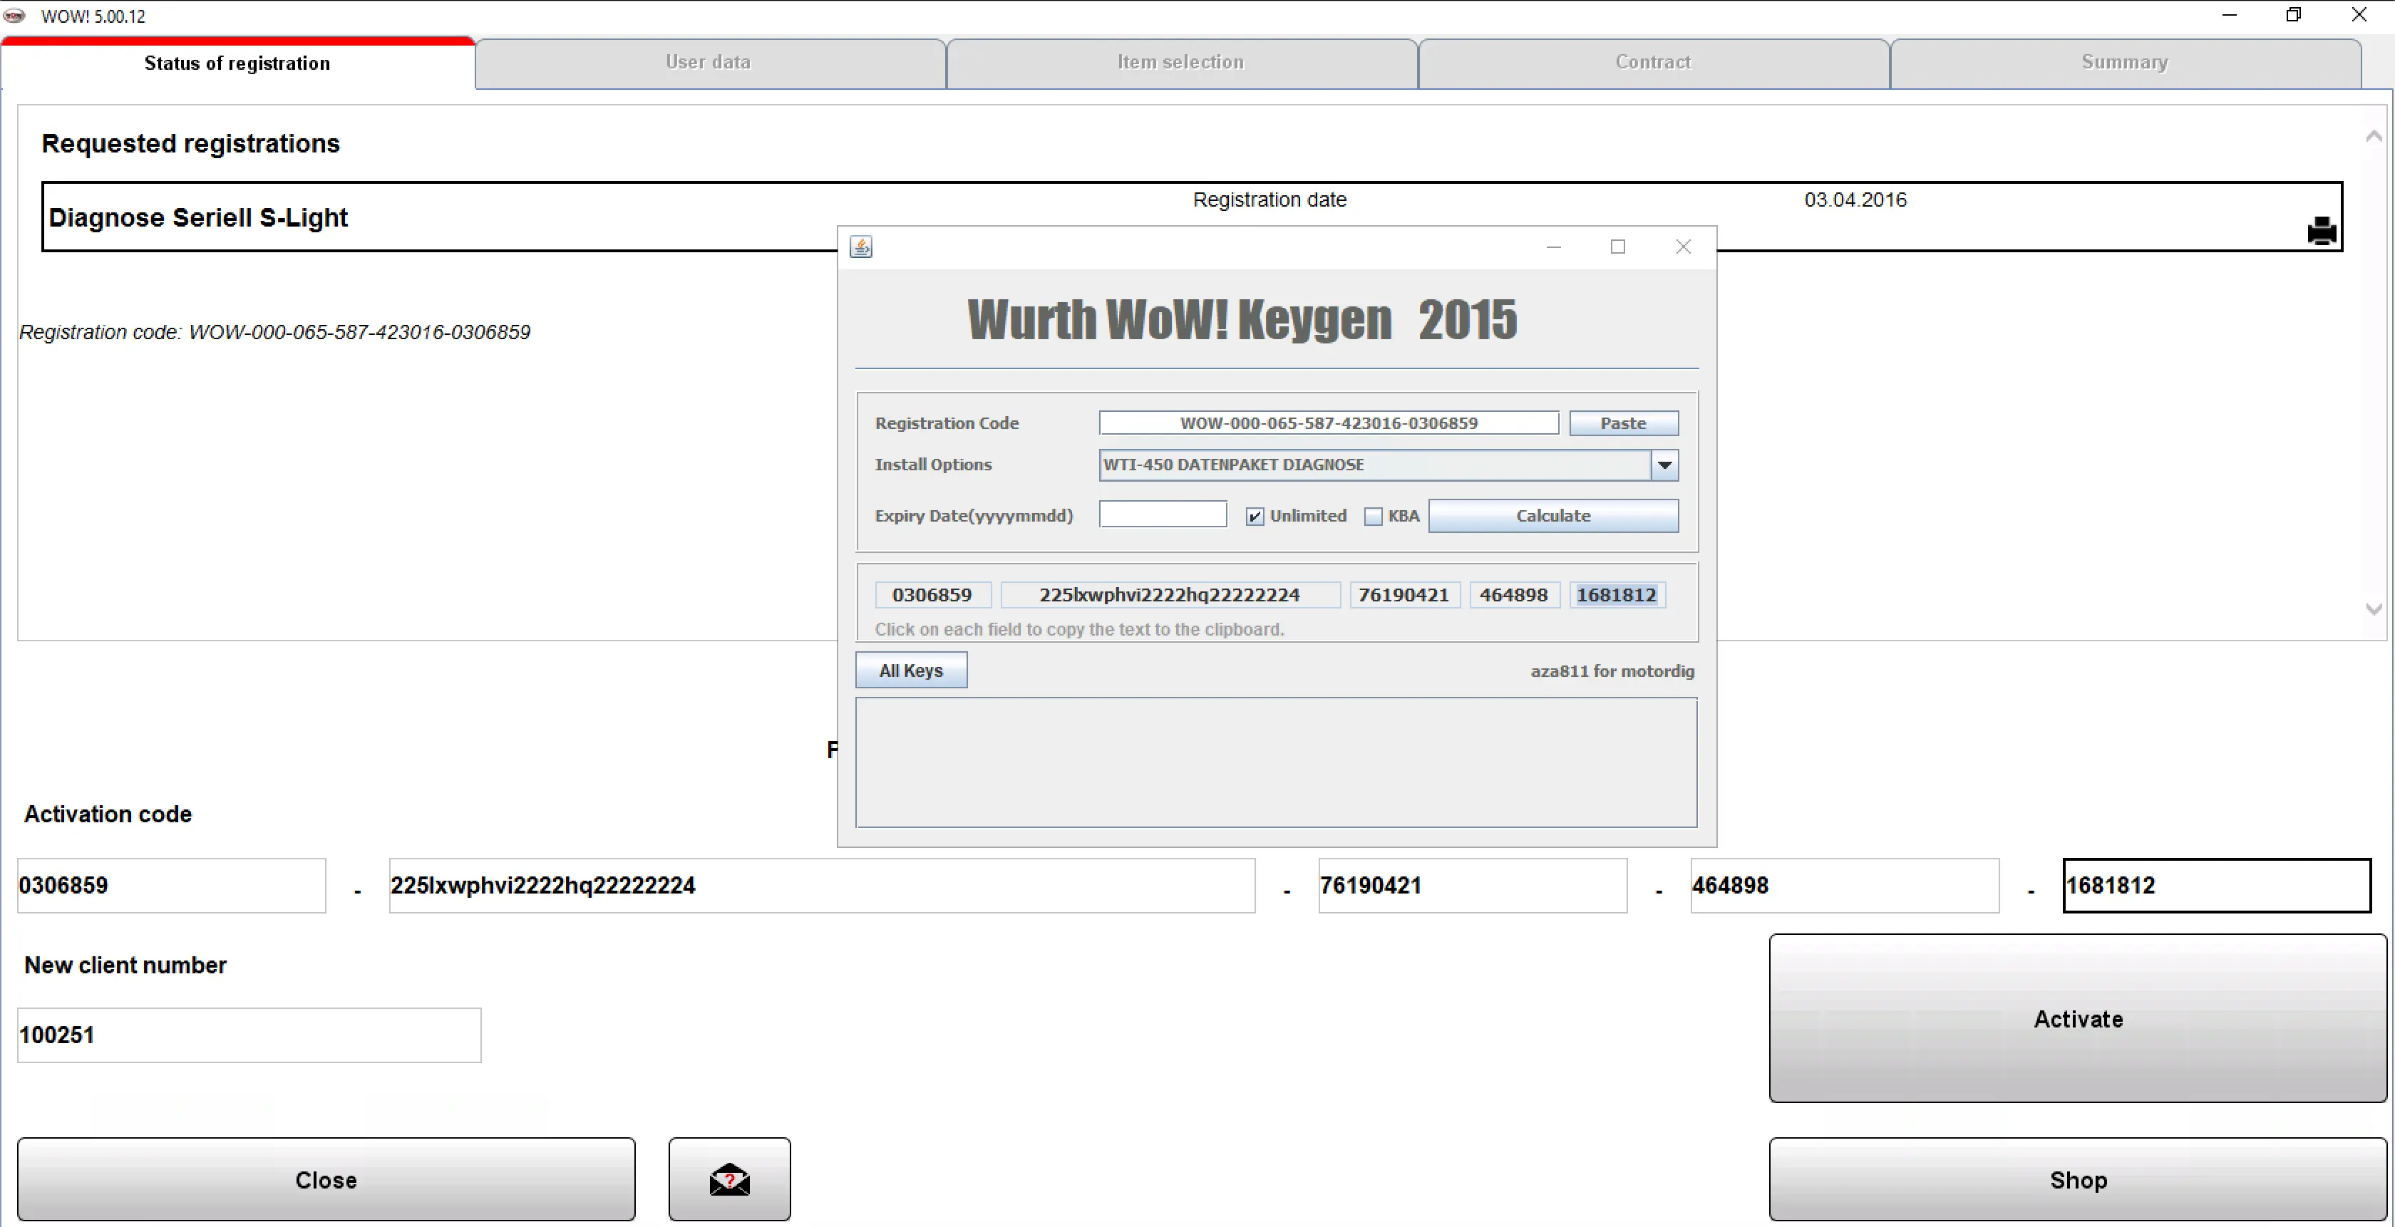Switch to the User data tab
This screenshot has width=2395, height=1227.
(x=709, y=62)
